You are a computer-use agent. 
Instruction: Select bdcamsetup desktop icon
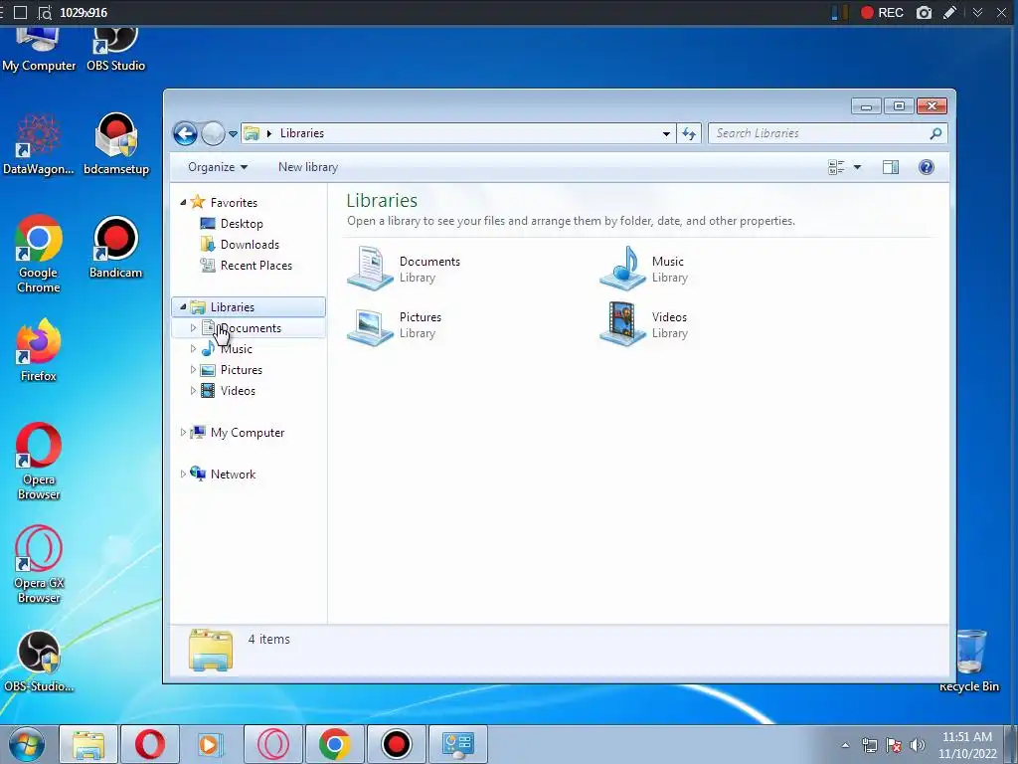116,145
